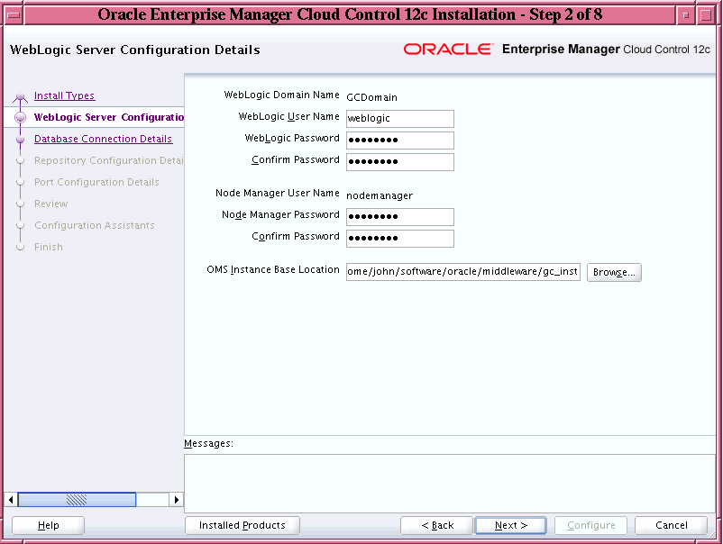
Task: Click the Messages label
Action: [x=208, y=444]
